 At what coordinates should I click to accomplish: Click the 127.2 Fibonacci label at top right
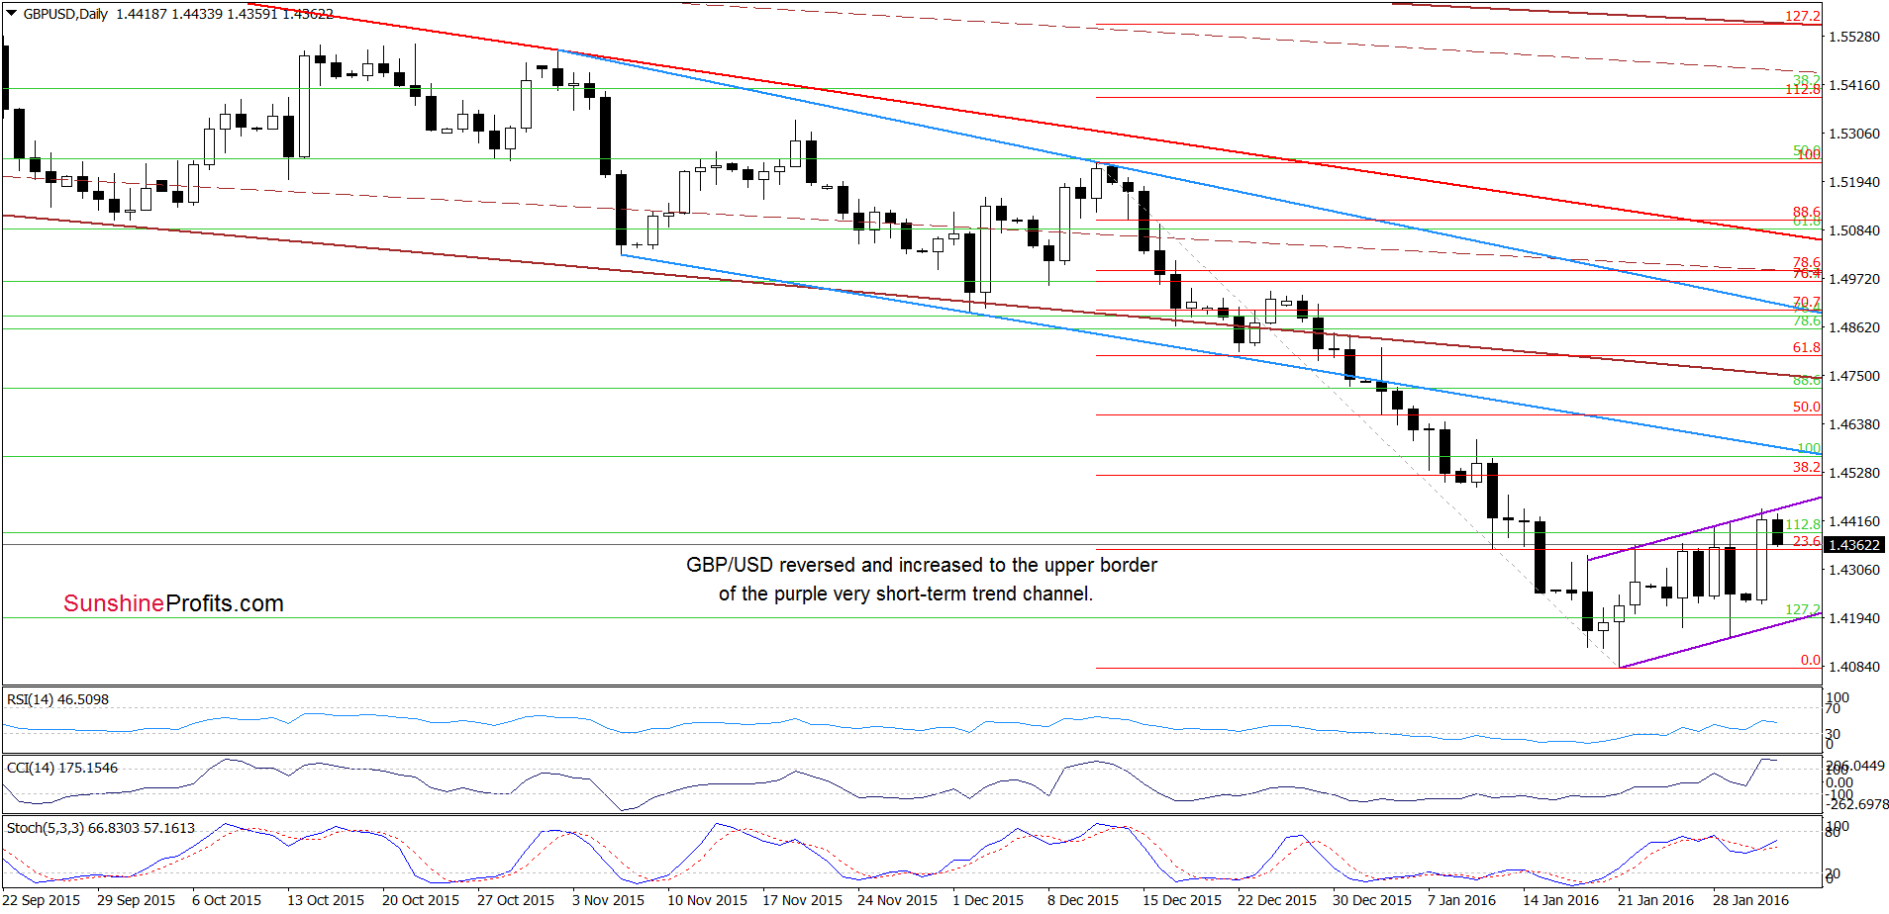(1802, 16)
